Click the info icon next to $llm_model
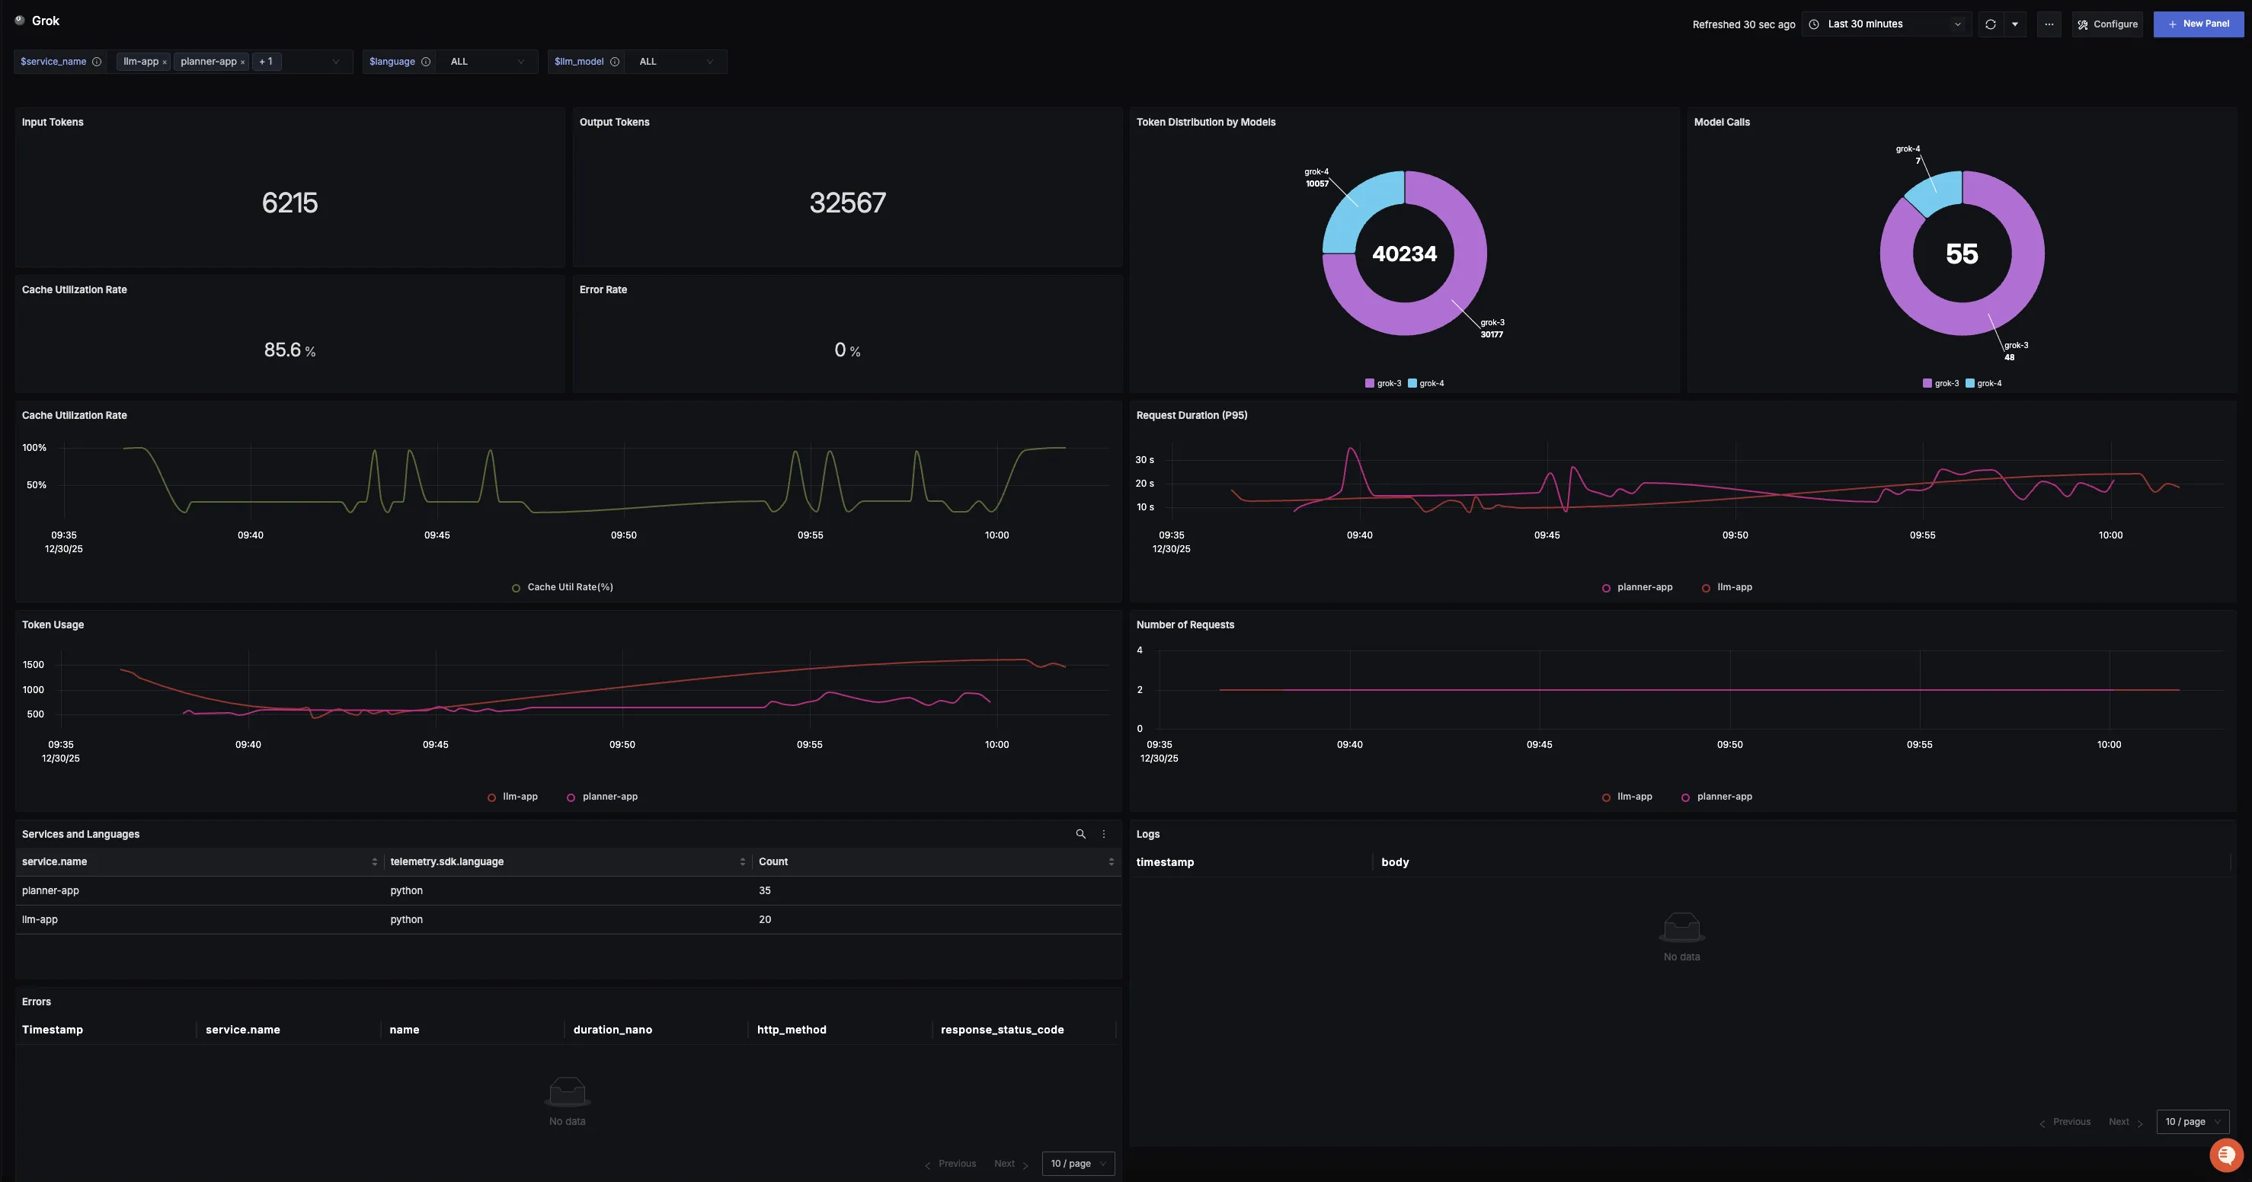The width and height of the screenshot is (2252, 1182). [x=615, y=61]
